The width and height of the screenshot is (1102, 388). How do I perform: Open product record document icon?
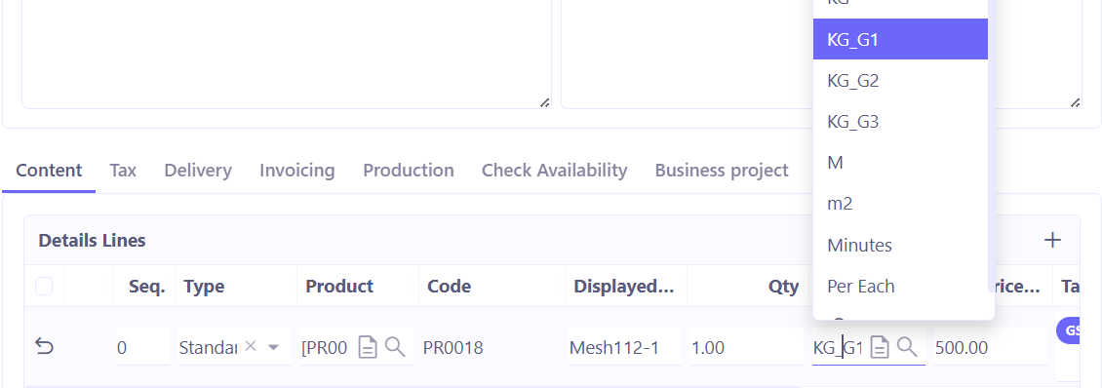pyautogui.click(x=369, y=346)
